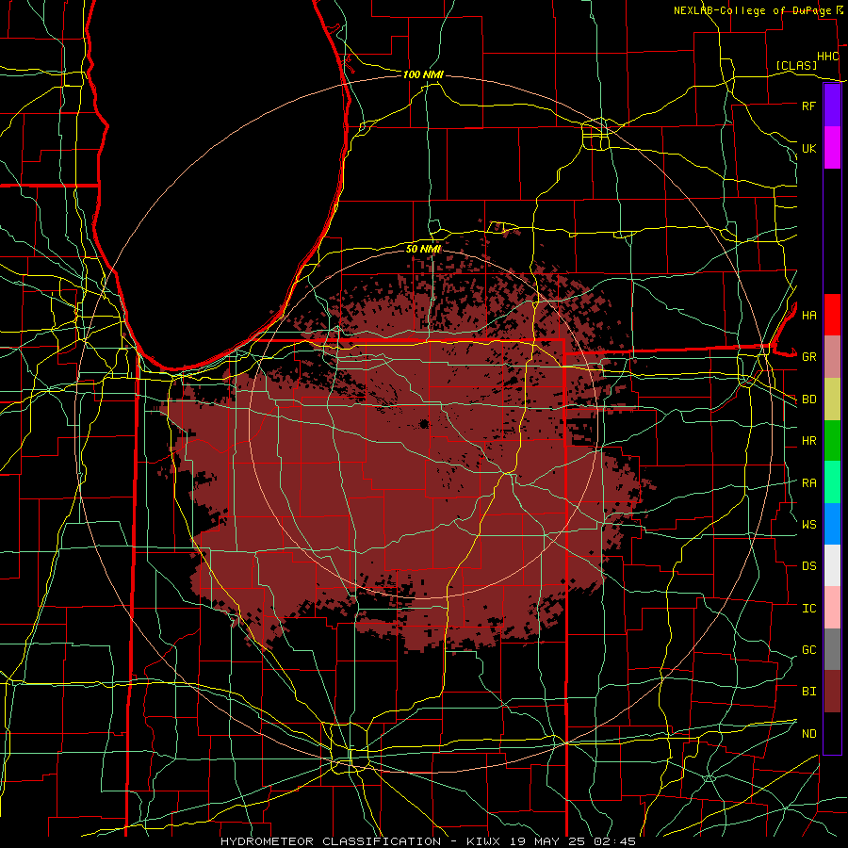Click the UK magenta legend swatch

pyautogui.click(x=832, y=148)
